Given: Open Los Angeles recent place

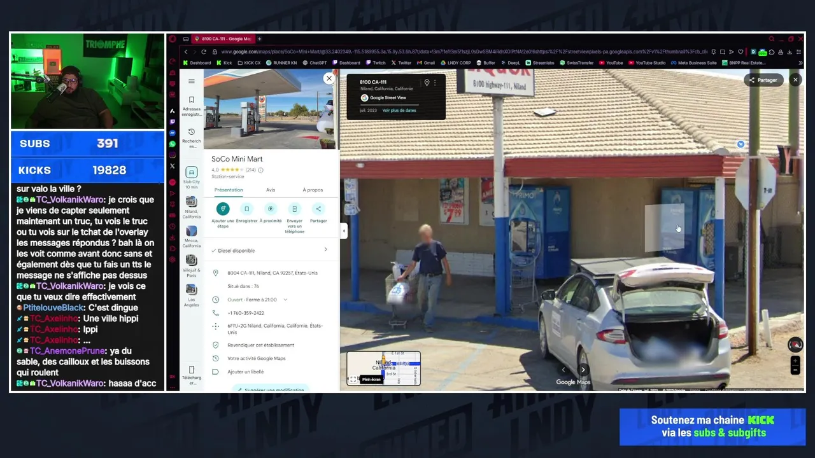Looking at the screenshot, I should 191,296.
